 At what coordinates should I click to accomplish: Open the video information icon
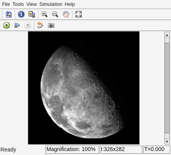[21, 14]
